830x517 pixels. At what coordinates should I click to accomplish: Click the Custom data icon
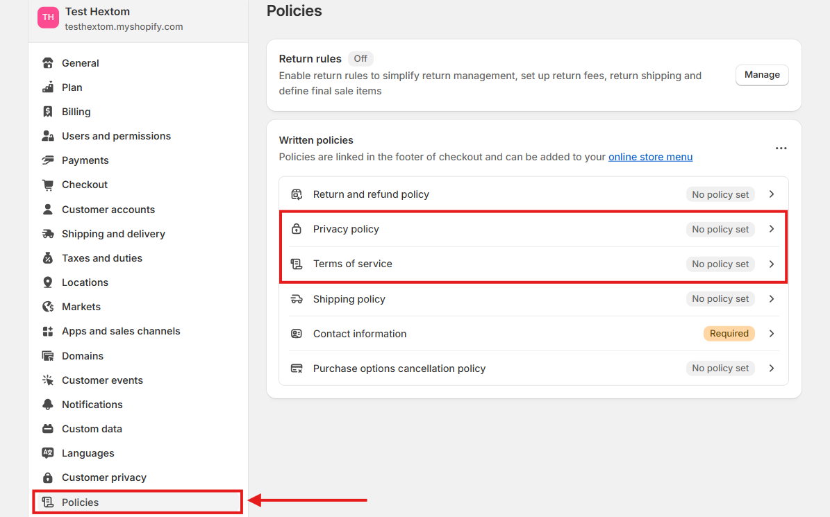pos(48,429)
